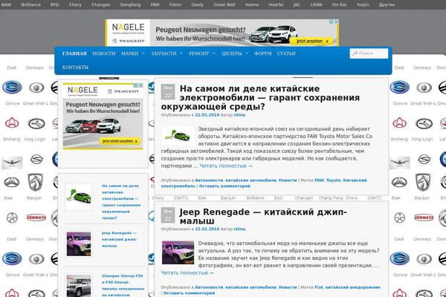Open green electric car thumbnail in main article
Viewport: 446px width, 297px height.
178,135
